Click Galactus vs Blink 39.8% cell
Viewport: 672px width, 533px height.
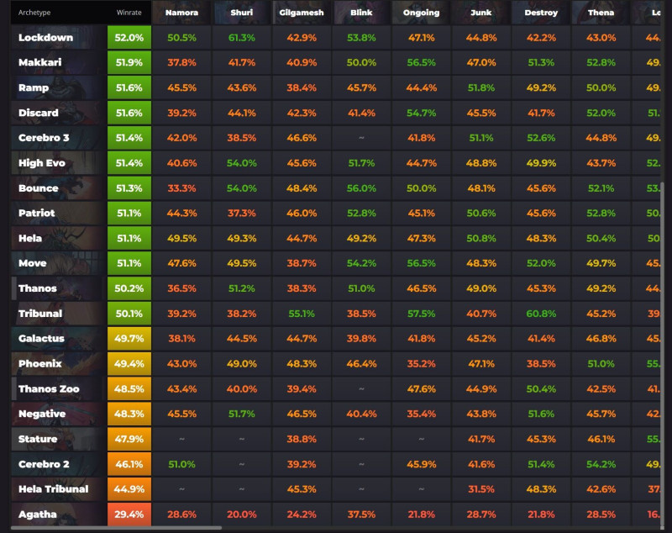pos(361,338)
